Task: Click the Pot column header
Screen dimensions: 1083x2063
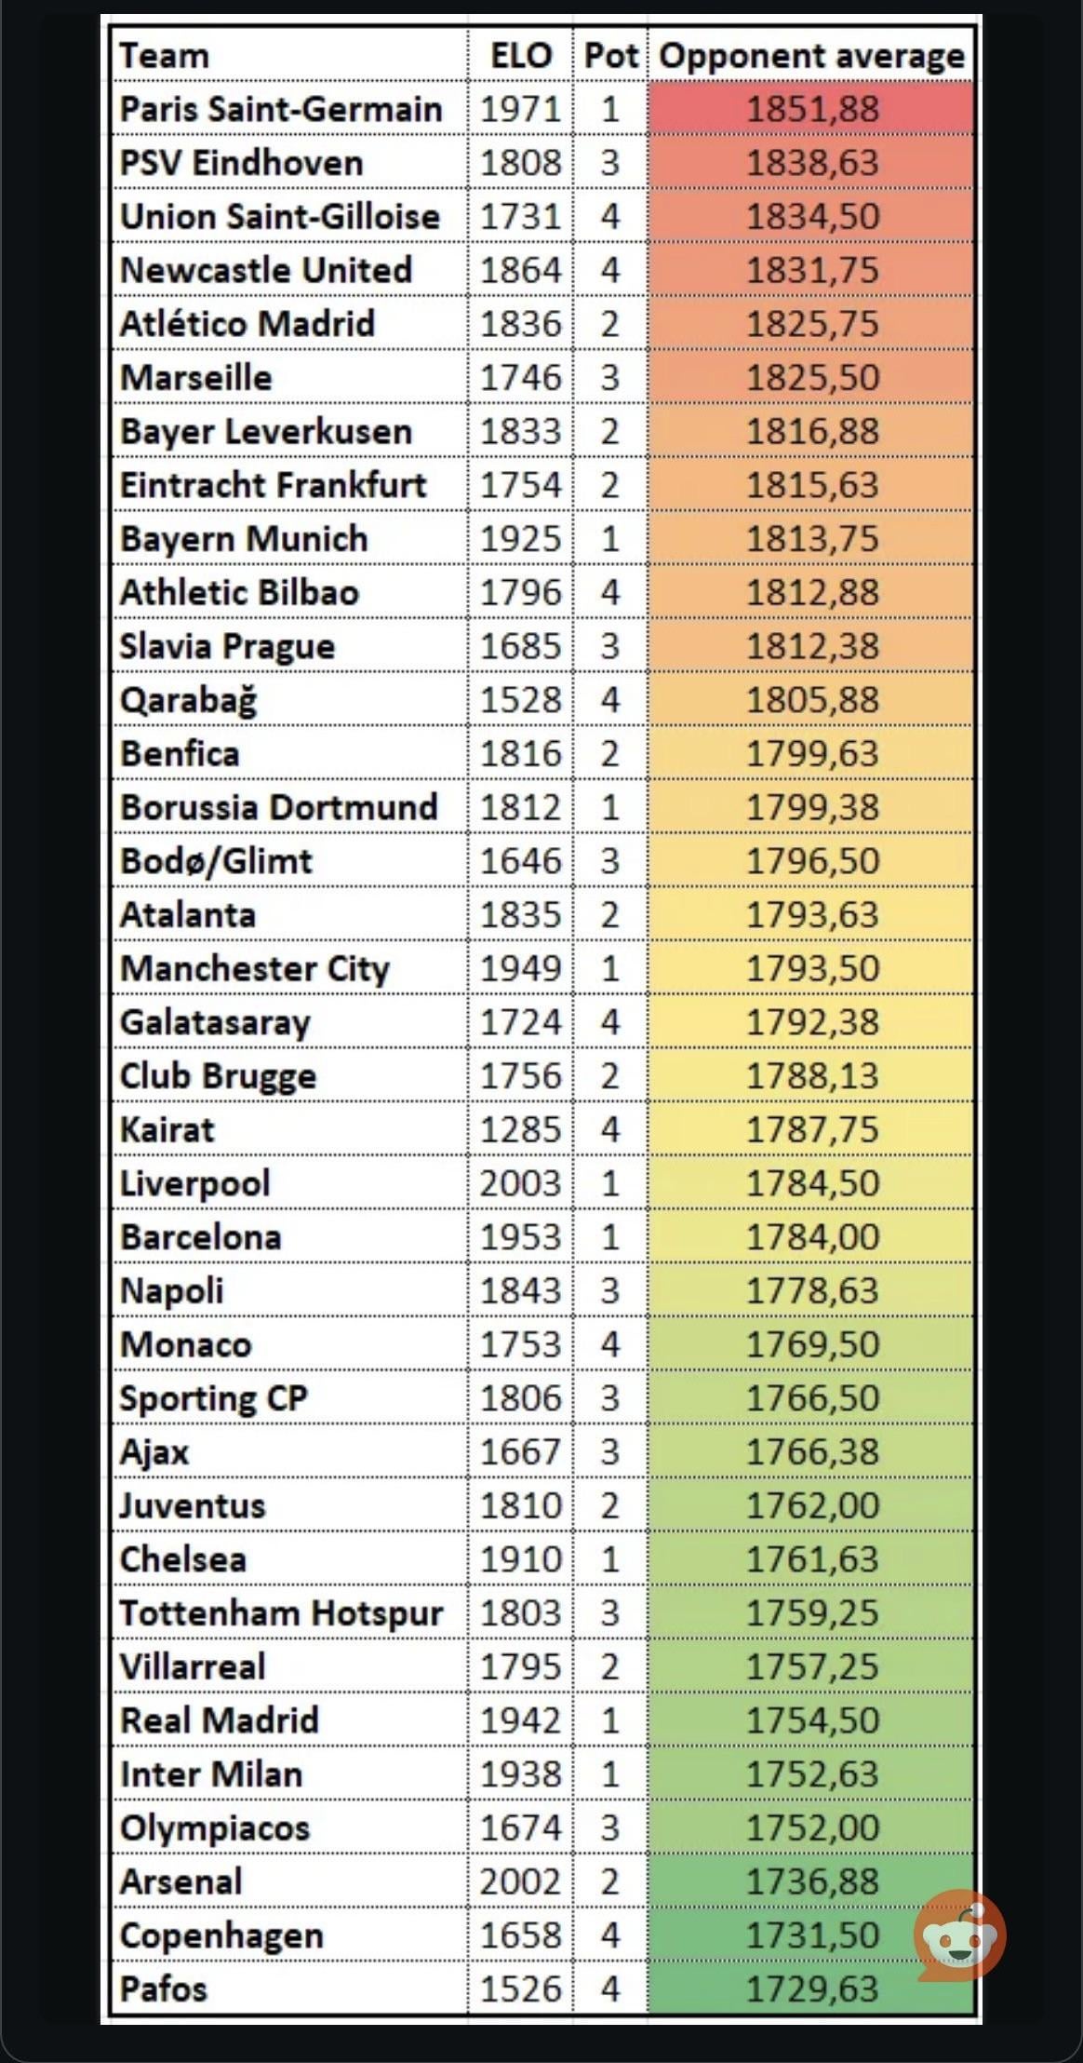Action: 610,56
